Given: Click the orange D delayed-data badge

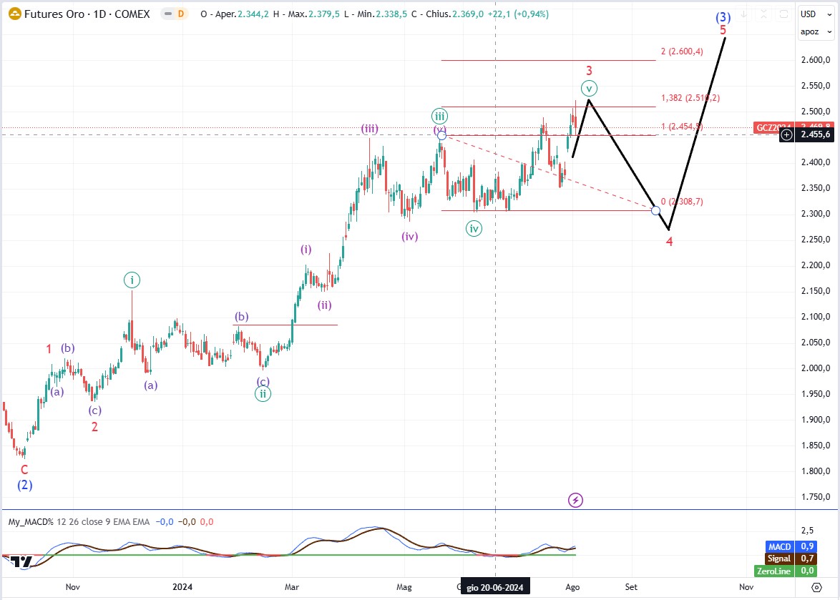Looking at the screenshot, I should point(181,14).
